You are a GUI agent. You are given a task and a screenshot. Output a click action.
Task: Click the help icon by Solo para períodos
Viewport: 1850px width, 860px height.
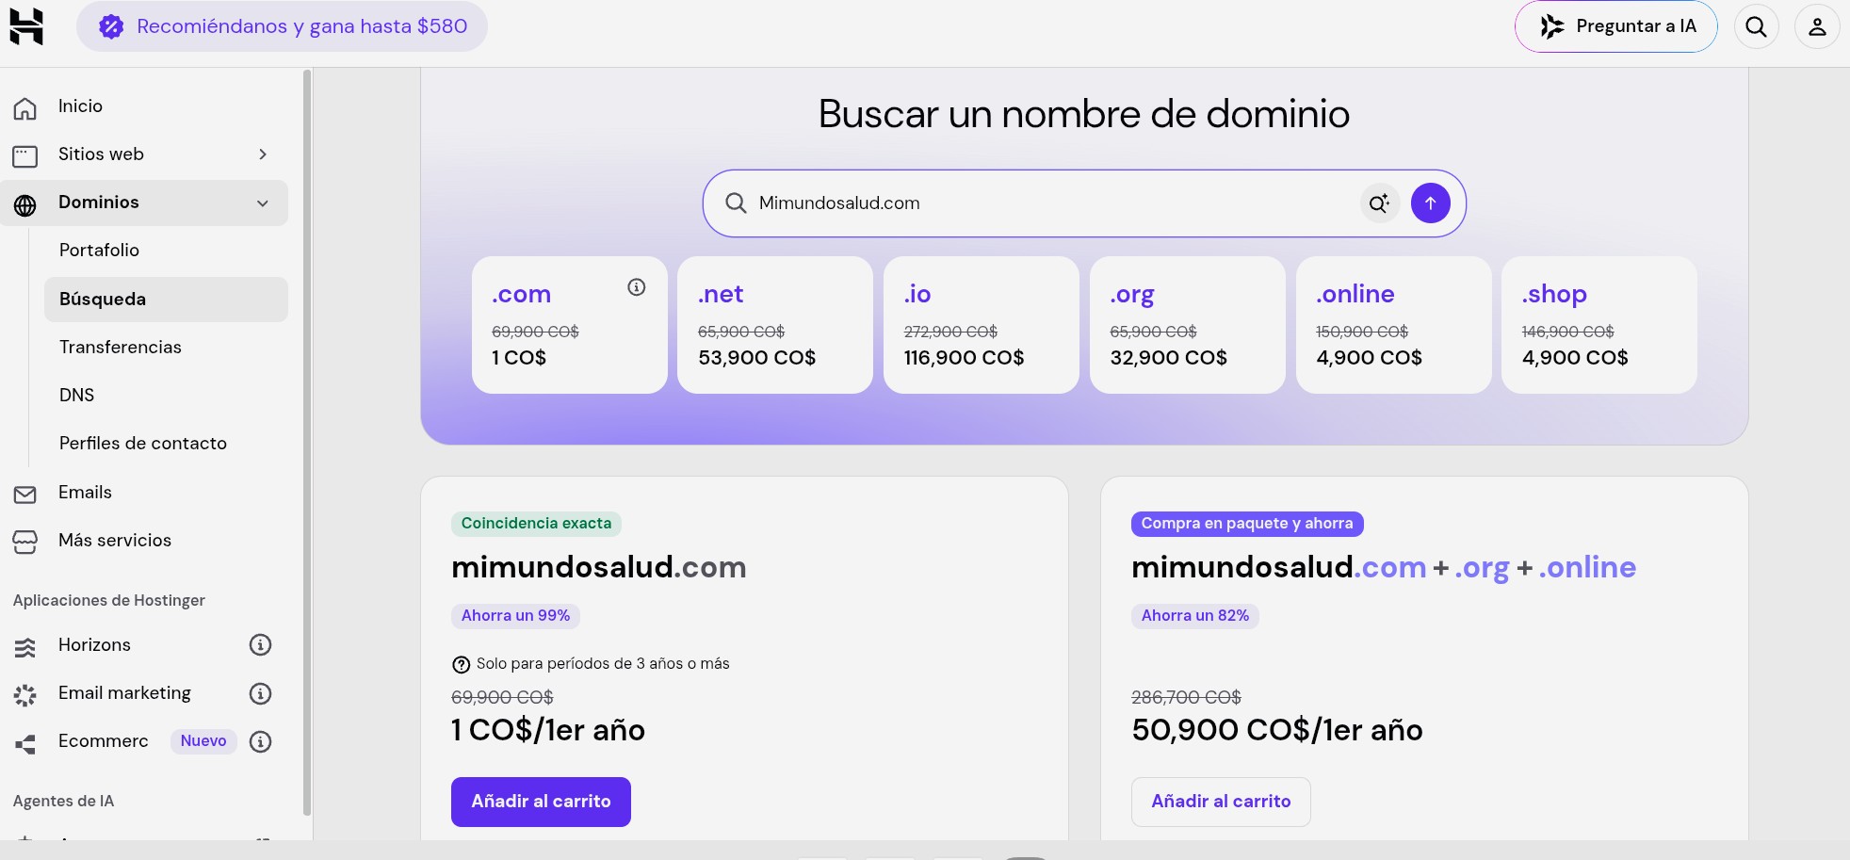461,665
